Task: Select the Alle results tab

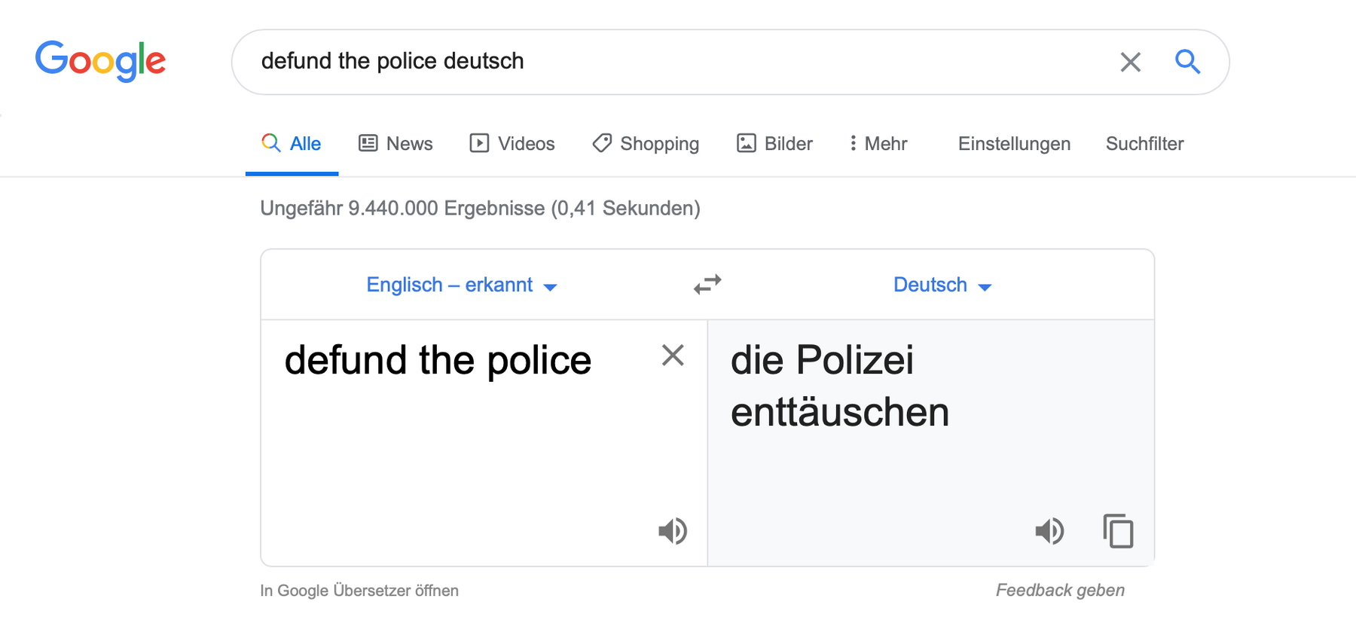Action: pyautogui.click(x=292, y=143)
